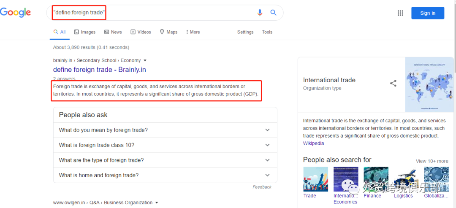Viewport: 456px width, 208px height.
Task: Open the search Settings menu
Action: tap(245, 32)
